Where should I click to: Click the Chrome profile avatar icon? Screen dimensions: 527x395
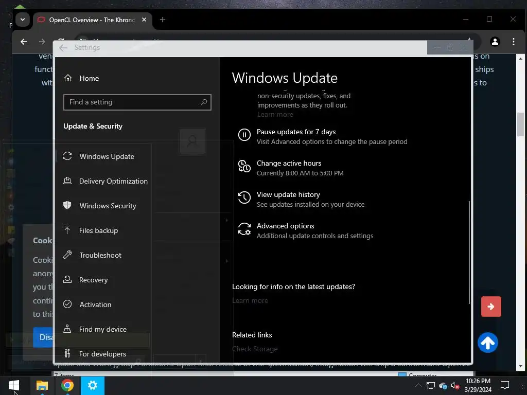[x=495, y=42]
